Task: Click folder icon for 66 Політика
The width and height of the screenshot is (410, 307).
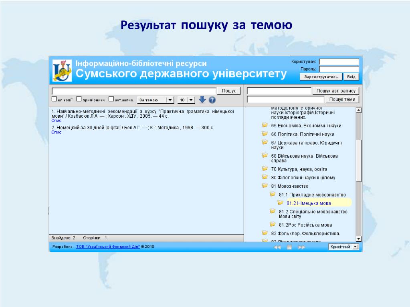Action: (x=265, y=134)
